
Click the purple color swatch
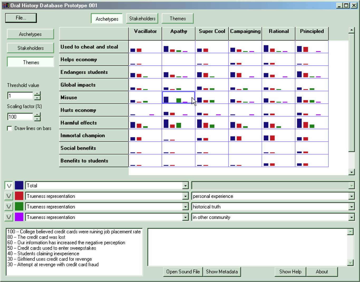point(19,217)
